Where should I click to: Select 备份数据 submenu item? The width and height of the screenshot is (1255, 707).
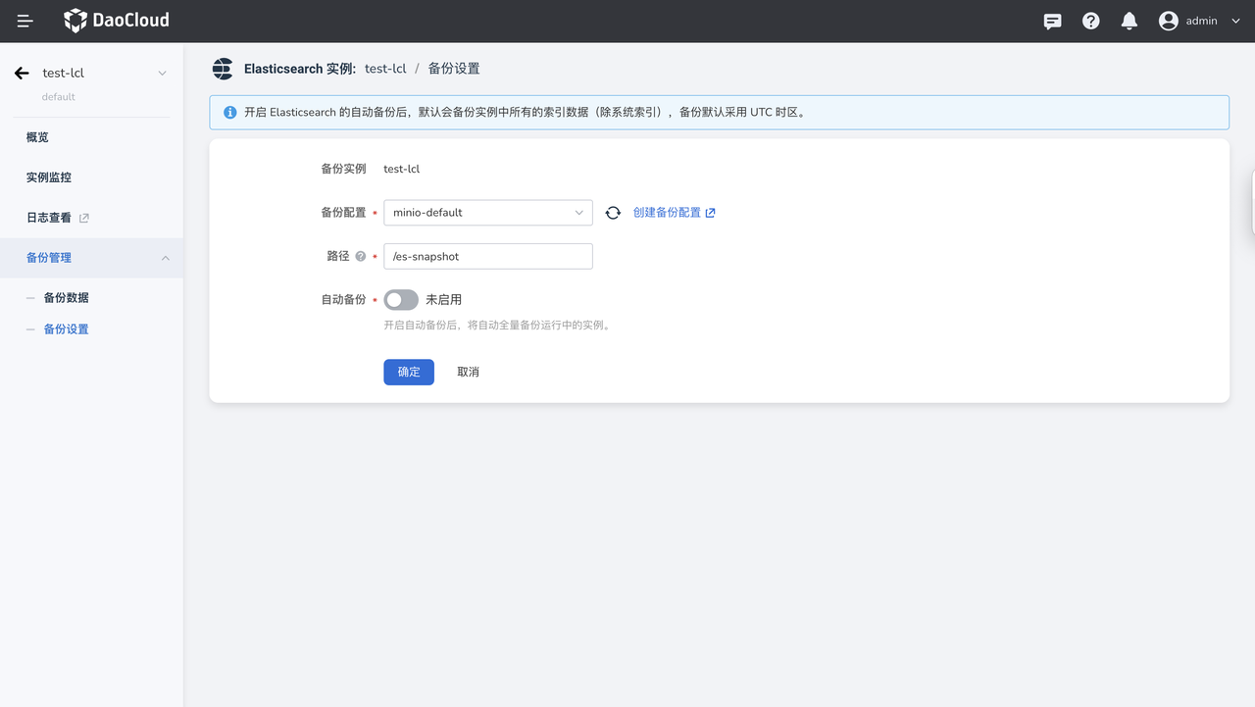coord(66,298)
